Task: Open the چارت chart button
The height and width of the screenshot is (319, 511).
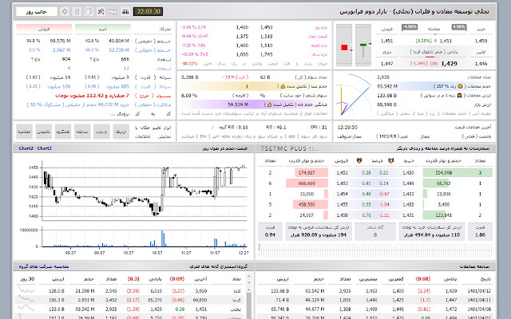Action: click(101, 132)
